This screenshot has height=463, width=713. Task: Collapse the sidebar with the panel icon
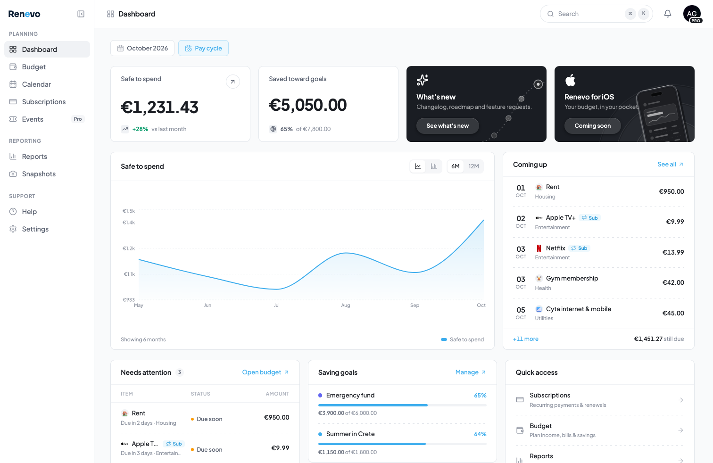coord(81,14)
